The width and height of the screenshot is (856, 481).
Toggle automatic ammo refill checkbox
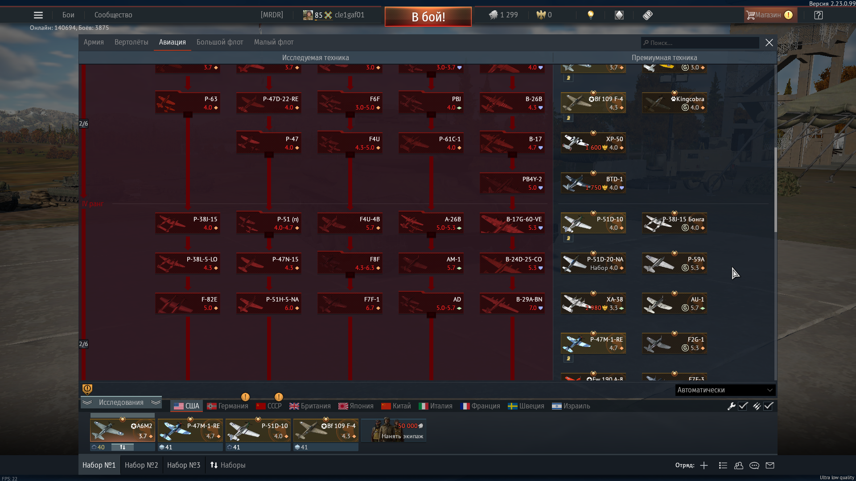(768, 406)
